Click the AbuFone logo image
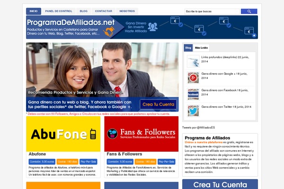Screen dimensions: 284x189 point(63,134)
